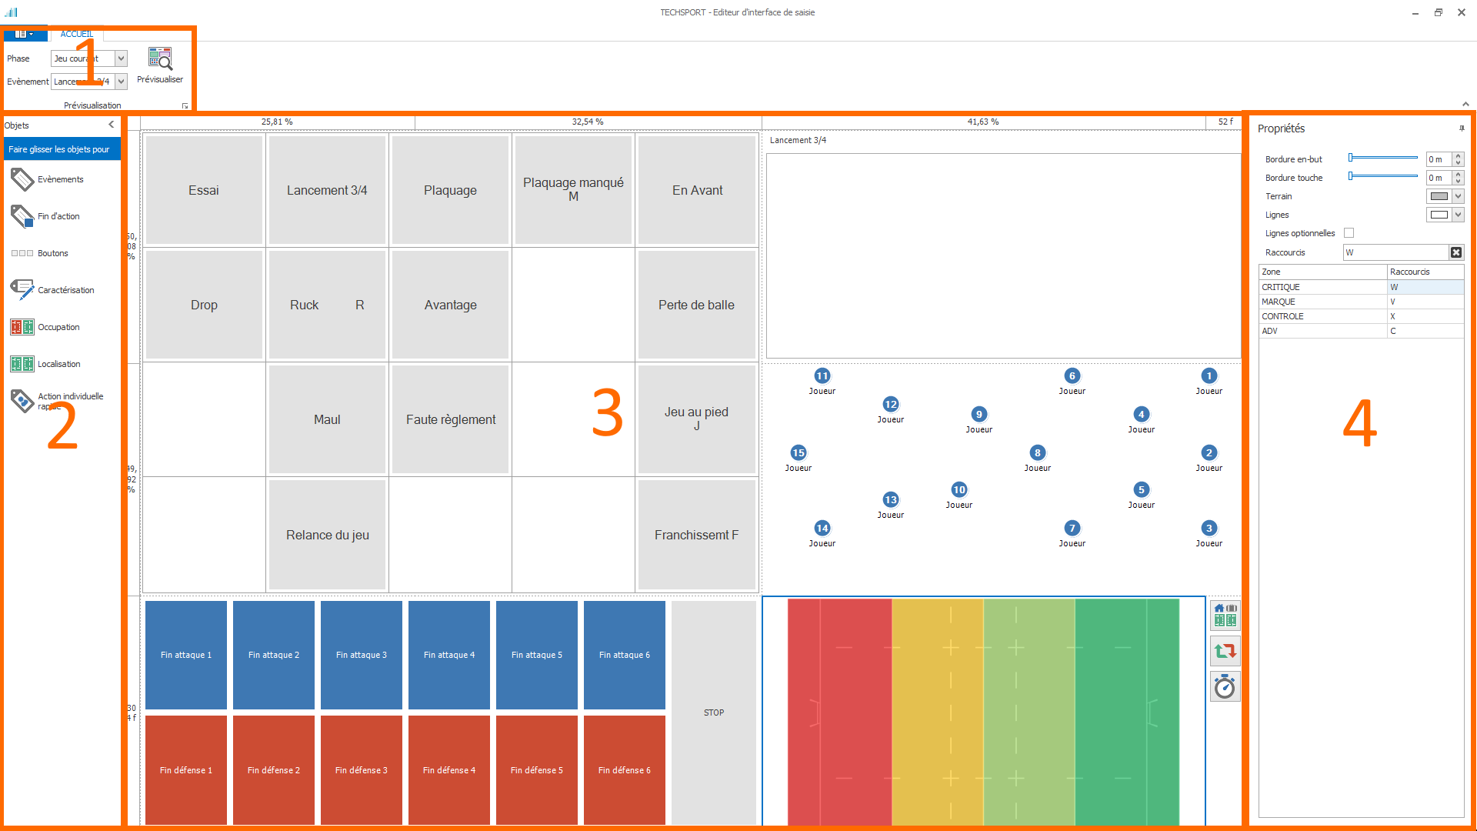The height and width of the screenshot is (831, 1477).
Task: Select player number 7 marker
Action: pos(1072,528)
